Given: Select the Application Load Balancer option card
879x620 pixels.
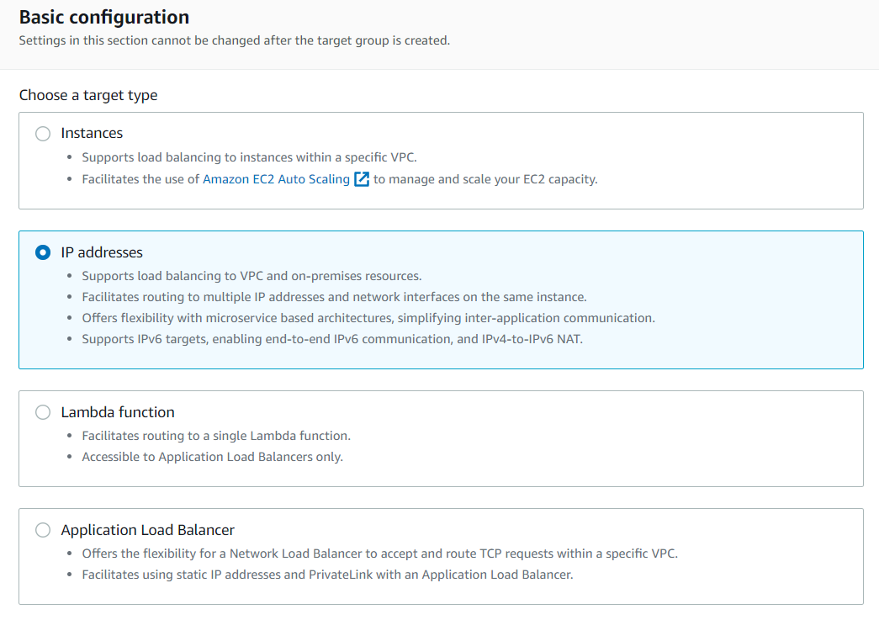Looking at the screenshot, I should (x=439, y=557).
